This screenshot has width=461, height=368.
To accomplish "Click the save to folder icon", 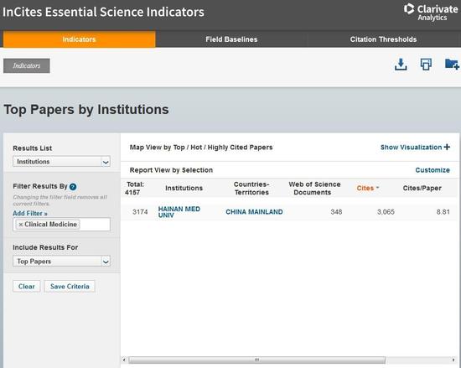I will coord(452,64).
